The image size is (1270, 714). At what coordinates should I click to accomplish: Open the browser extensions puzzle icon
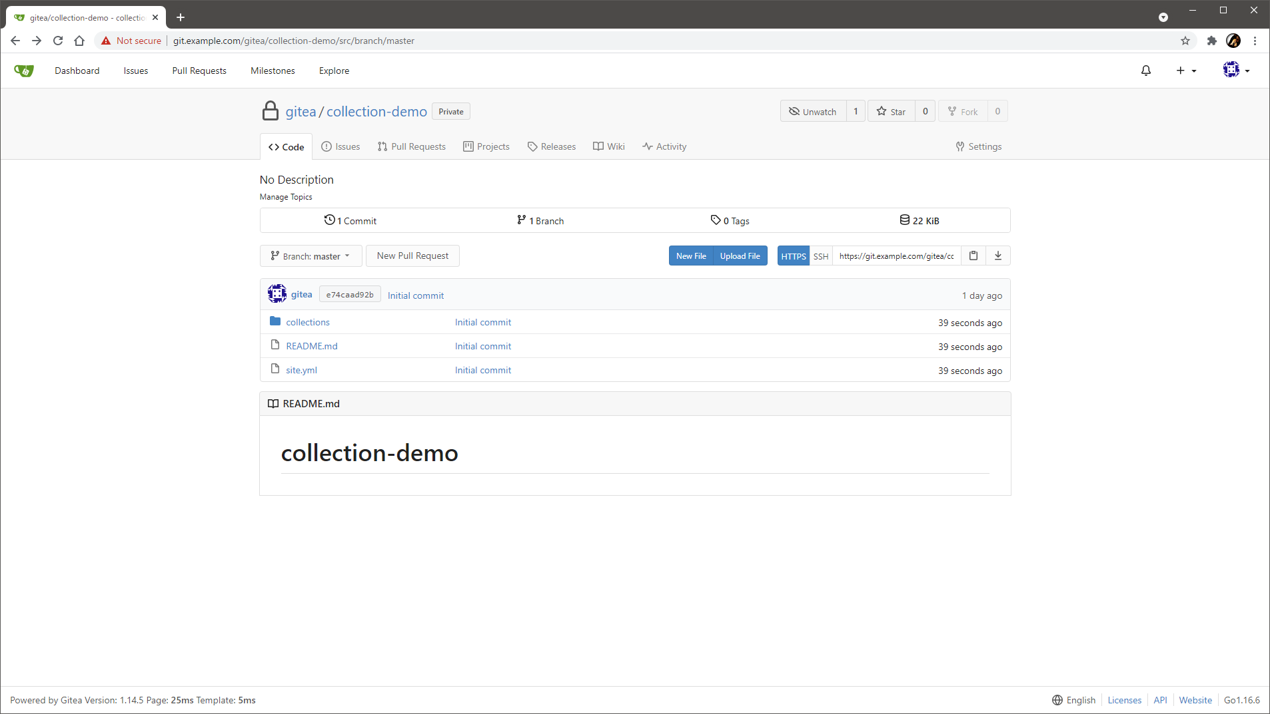click(1211, 41)
